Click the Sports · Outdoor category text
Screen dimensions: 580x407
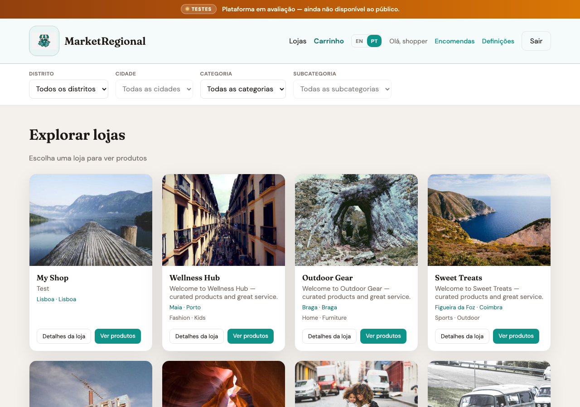pos(457,317)
